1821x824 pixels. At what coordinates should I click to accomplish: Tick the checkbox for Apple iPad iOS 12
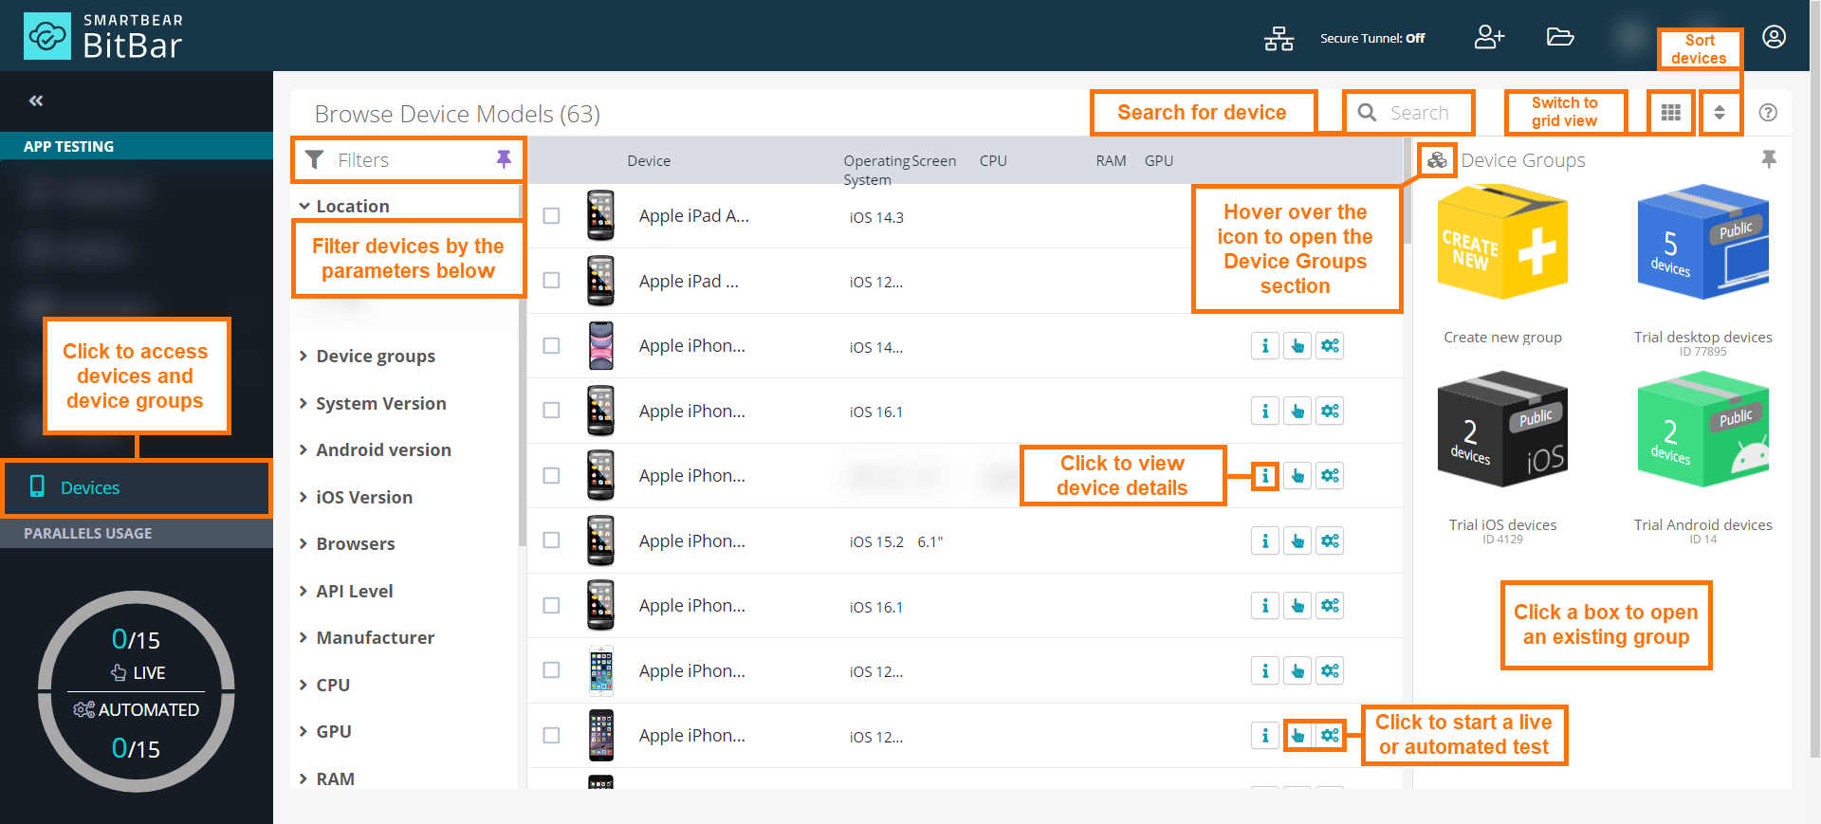point(551,281)
